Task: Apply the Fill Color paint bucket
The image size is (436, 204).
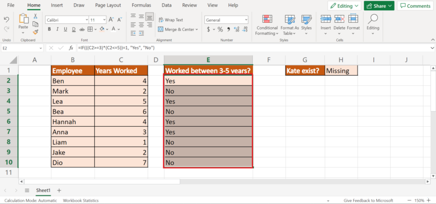Action: point(102,29)
